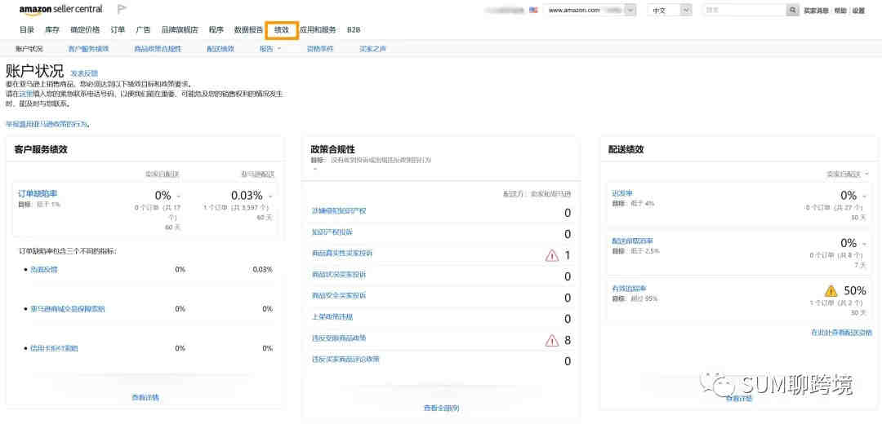Click the search magnifier button
Image resolution: width=882 pixels, height=424 pixels.
click(x=792, y=10)
